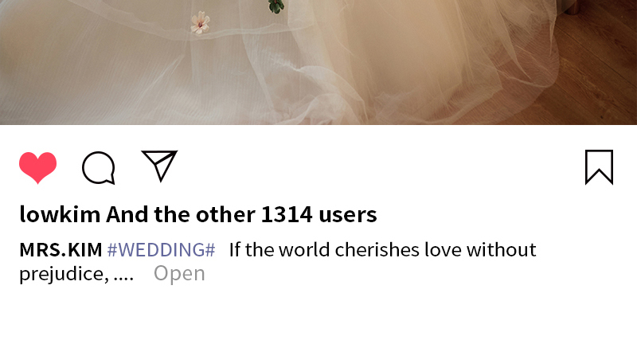This screenshot has height=352, width=637.
Task: Open lowkim's profile from likes line
Action: [60, 214]
